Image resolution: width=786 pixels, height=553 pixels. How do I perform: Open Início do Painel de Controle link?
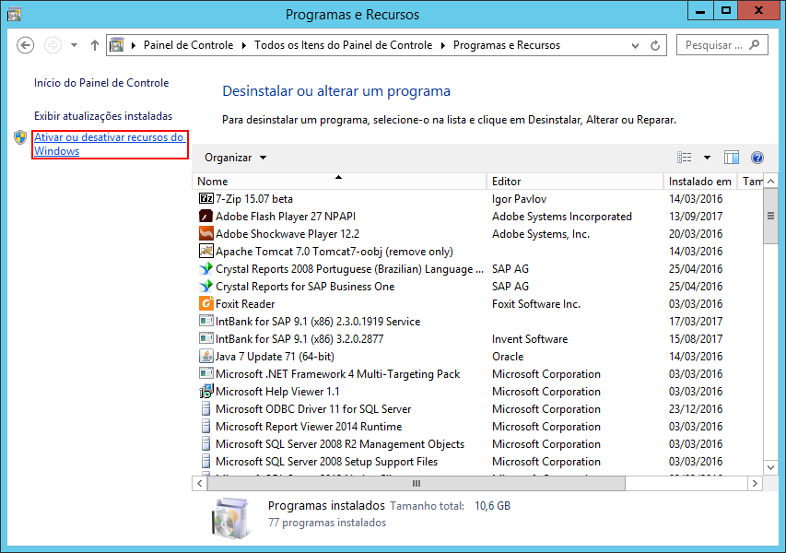[x=101, y=83]
